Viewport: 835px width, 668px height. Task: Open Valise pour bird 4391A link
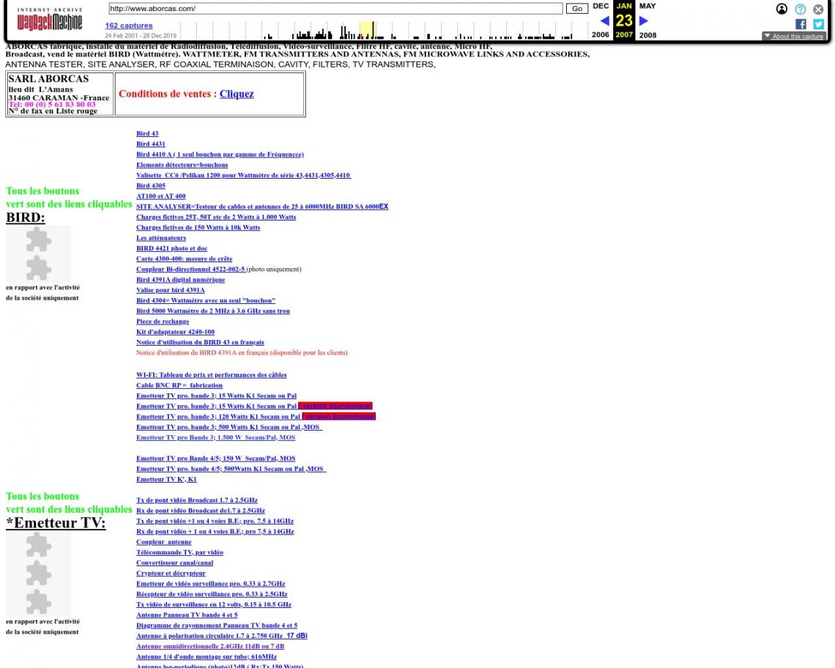click(x=171, y=290)
